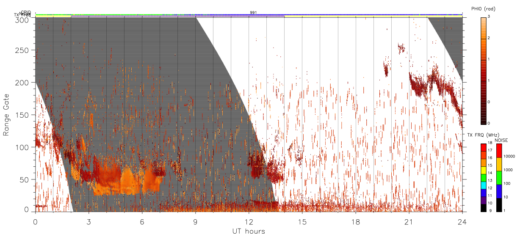Click the cyan 12-13 MHz TX FRQ swatch

pos(483,185)
